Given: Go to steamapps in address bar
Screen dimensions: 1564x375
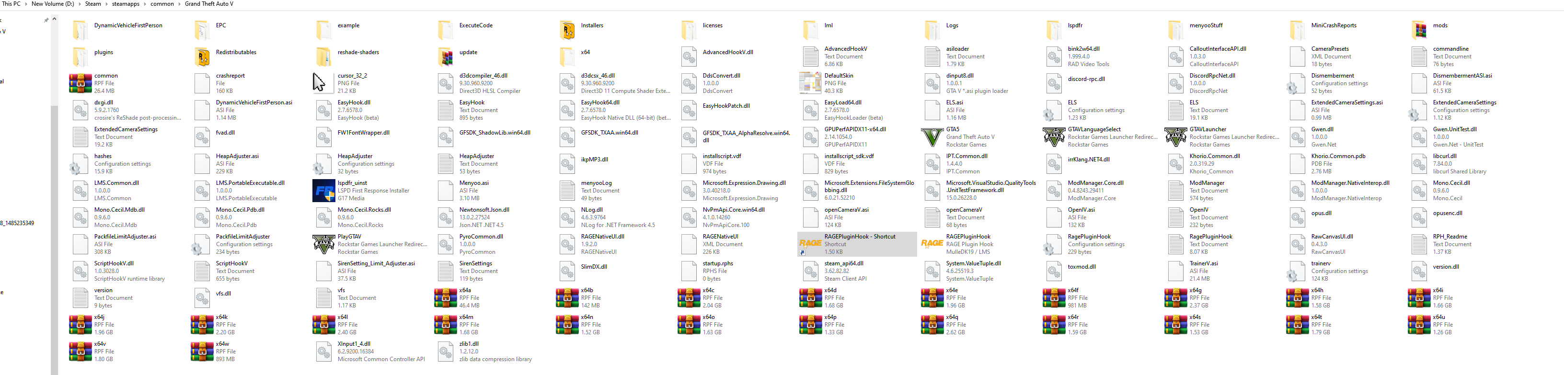Looking at the screenshot, I should (126, 4).
